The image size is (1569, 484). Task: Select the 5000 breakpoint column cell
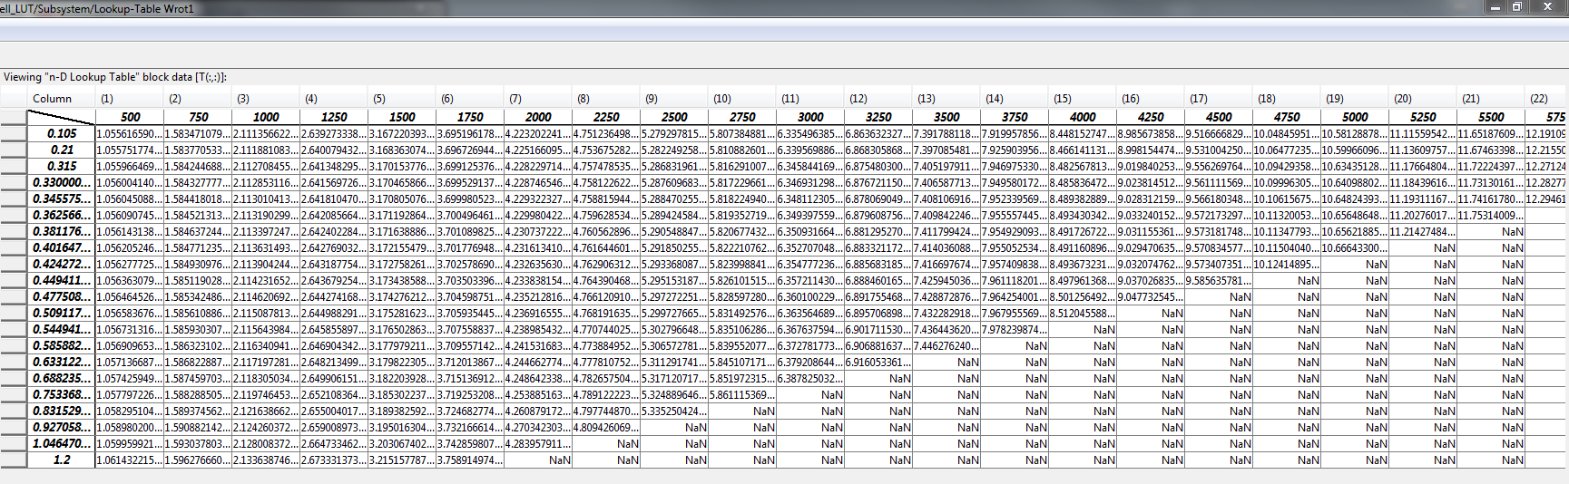click(x=1355, y=117)
